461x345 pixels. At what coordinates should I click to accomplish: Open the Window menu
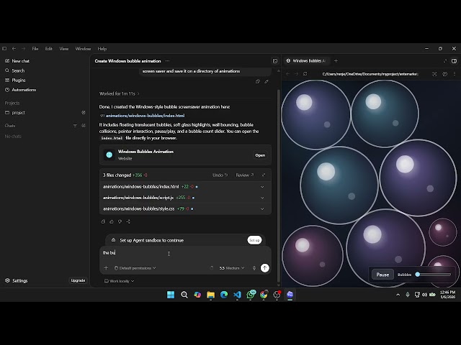pos(83,49)
